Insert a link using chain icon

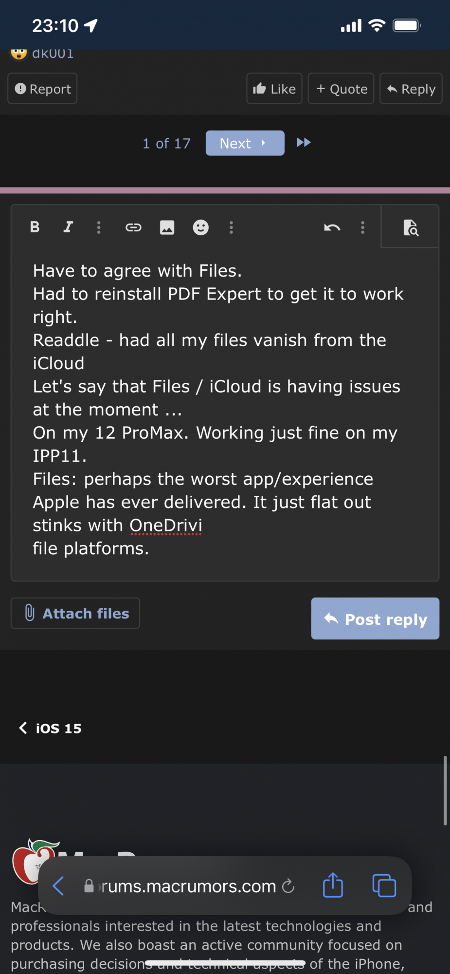click(x=133, y=227)
